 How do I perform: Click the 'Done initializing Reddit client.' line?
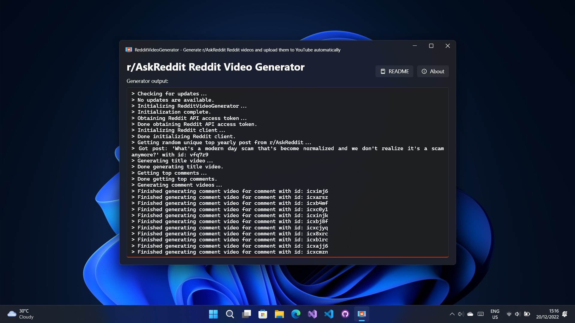[184, 136]
